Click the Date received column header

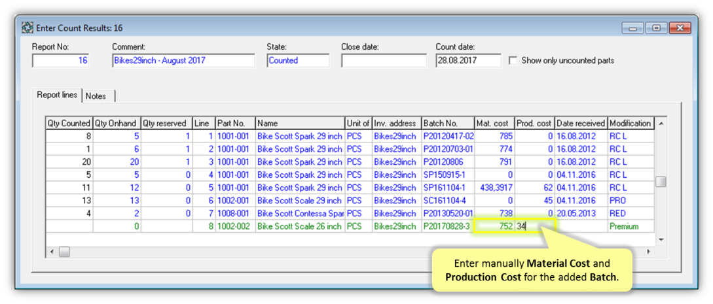pyautogui.click(x=581, y=123)
